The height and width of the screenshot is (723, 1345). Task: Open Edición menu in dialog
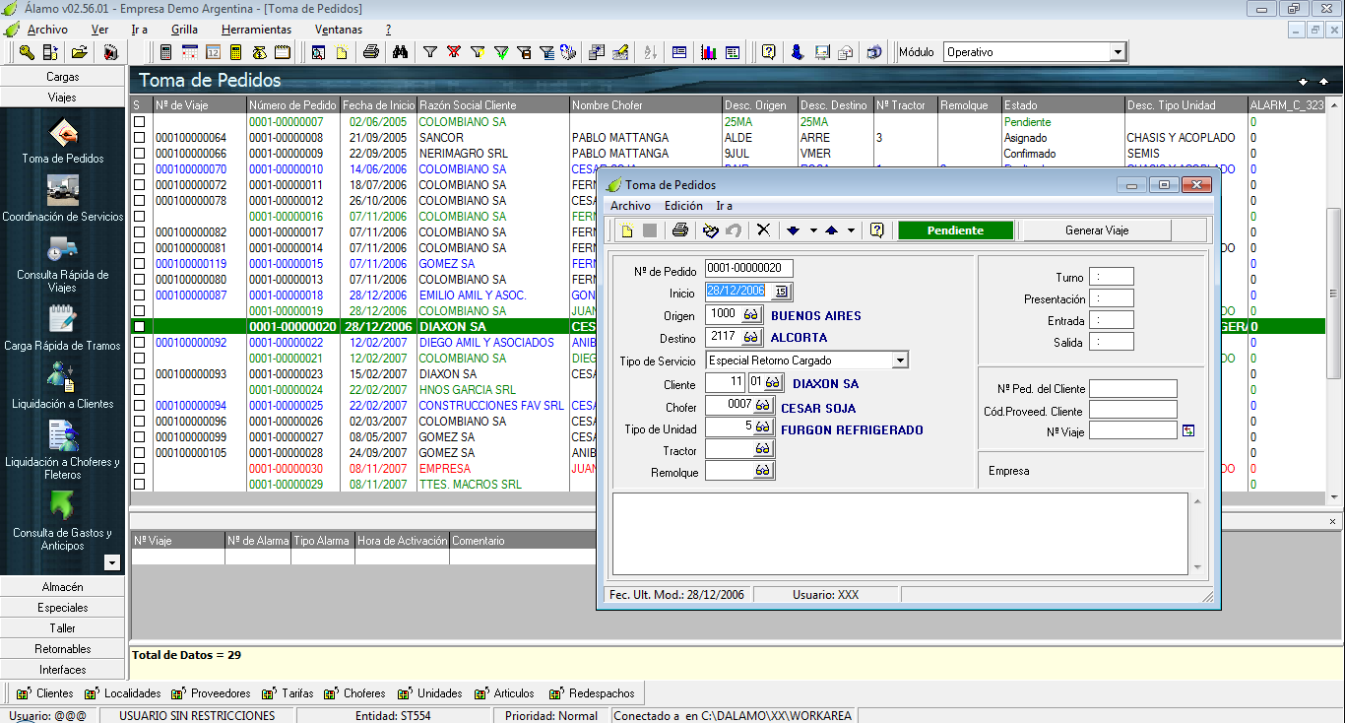pos(683,206)
